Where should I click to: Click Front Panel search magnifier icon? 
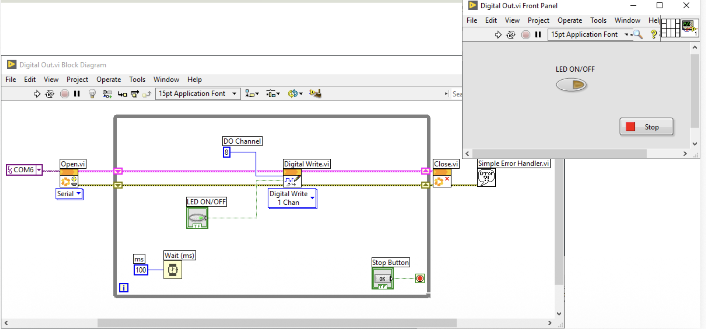(x=638, y=34)
